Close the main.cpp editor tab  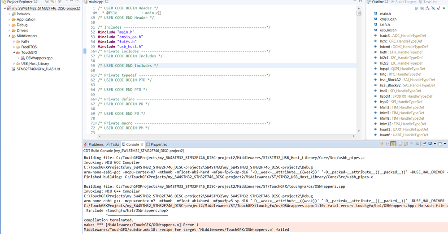(106, 2)
